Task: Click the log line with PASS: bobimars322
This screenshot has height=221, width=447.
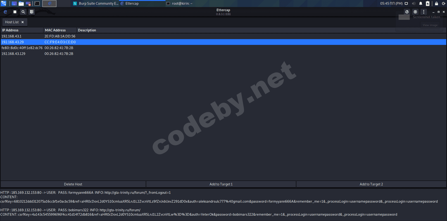Action: pos(70,210)
